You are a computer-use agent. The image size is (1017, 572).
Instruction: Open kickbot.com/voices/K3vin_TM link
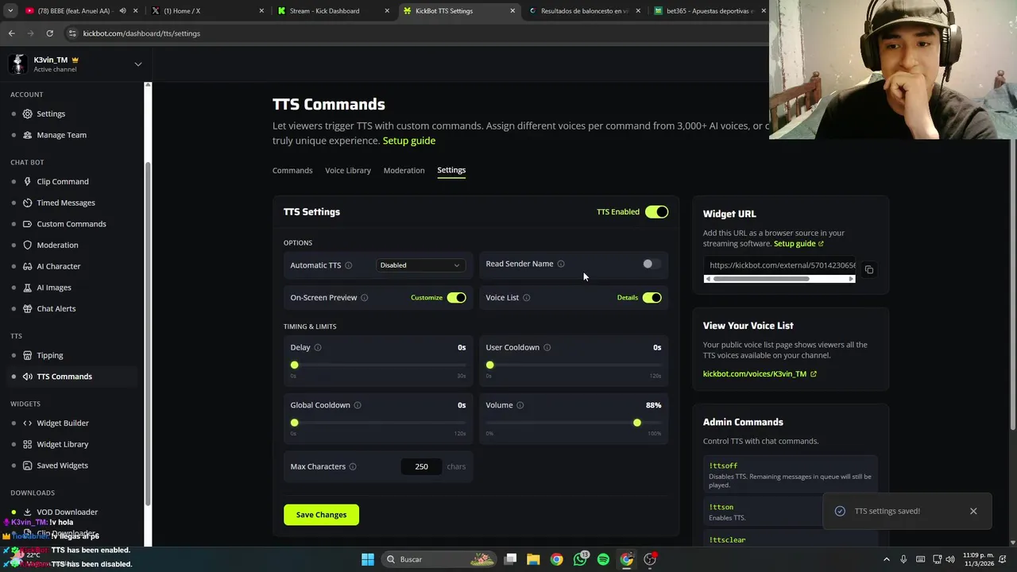pos(760,373)
